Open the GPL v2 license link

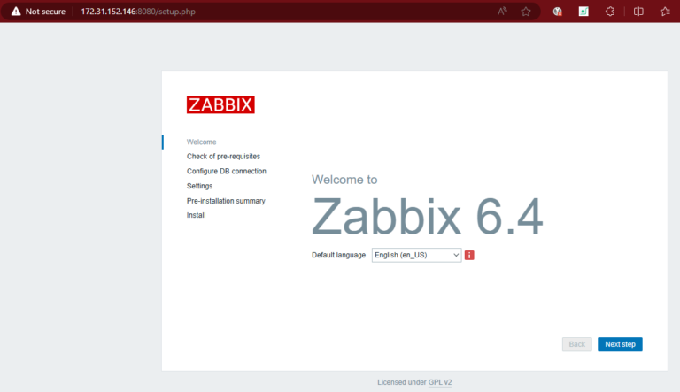point(440,382)
